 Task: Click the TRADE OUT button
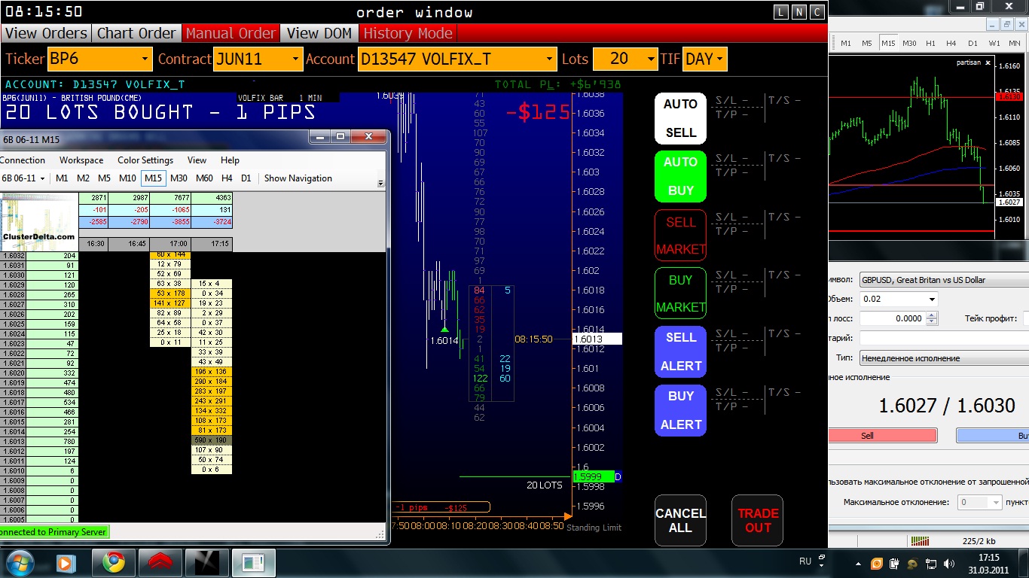(758, 520)
